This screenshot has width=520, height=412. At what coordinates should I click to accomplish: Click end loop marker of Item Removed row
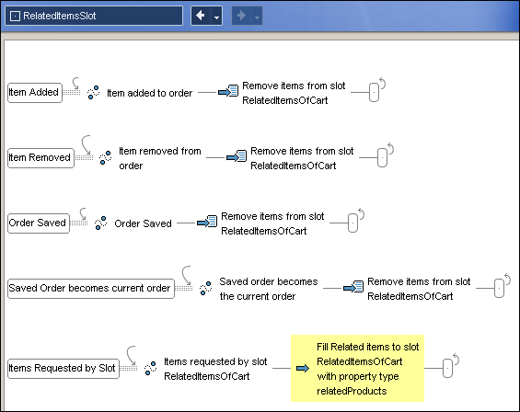click(382, 157)
